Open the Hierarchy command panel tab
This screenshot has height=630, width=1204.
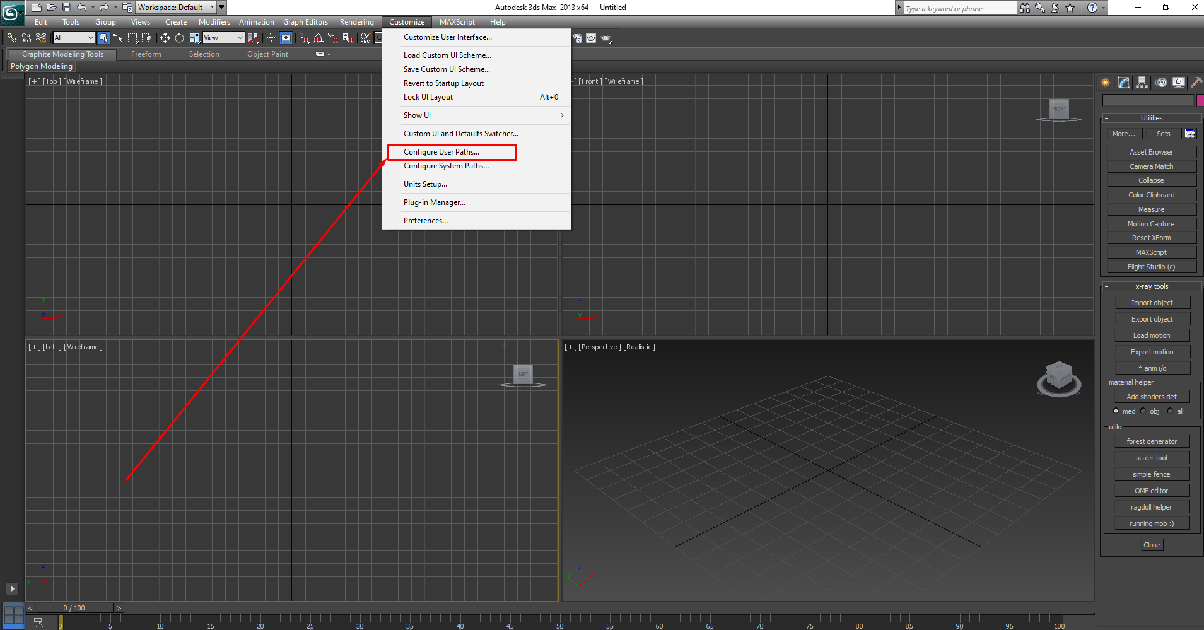(x=1142, y=83)
